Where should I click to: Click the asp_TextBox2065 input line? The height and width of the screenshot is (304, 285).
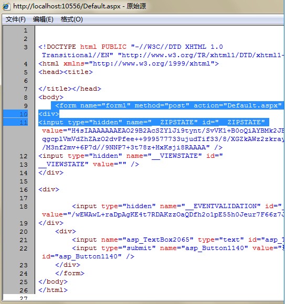point(177,240)
